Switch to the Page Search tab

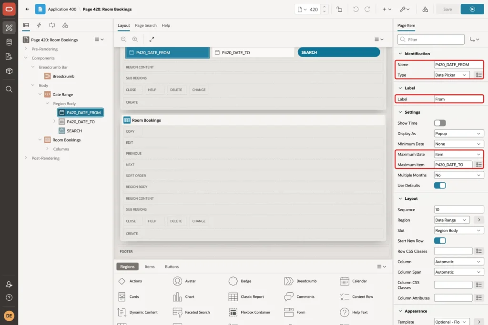click(x=146, y=26)
